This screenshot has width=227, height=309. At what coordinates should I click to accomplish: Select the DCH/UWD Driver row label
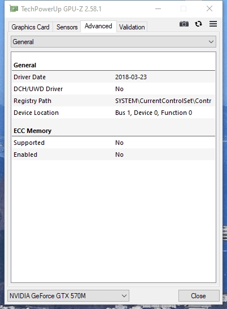tap(38, 89)
